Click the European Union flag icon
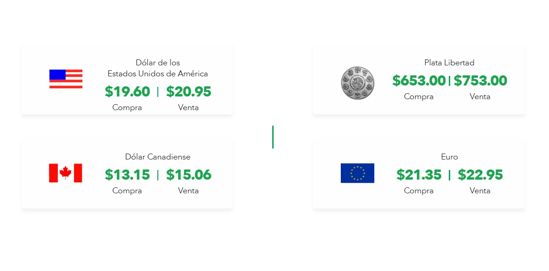The image size is (549, 271). pyautogui.click(x=357, y=173)
